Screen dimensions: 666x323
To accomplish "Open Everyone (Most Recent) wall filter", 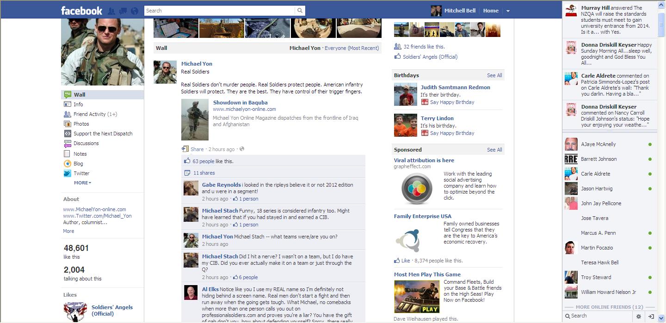I will [x=352, y=48].
